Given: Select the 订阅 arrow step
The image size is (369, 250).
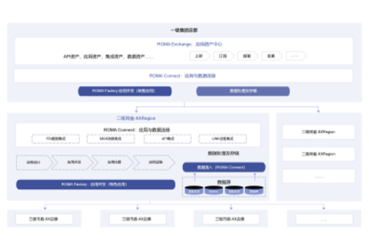Looking at the screenshot, I should pos(224,56).
